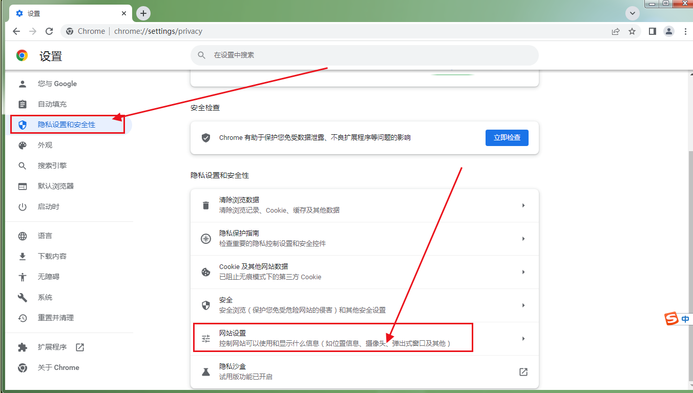Open external link icon on 隐私沙盒 row

523,372
